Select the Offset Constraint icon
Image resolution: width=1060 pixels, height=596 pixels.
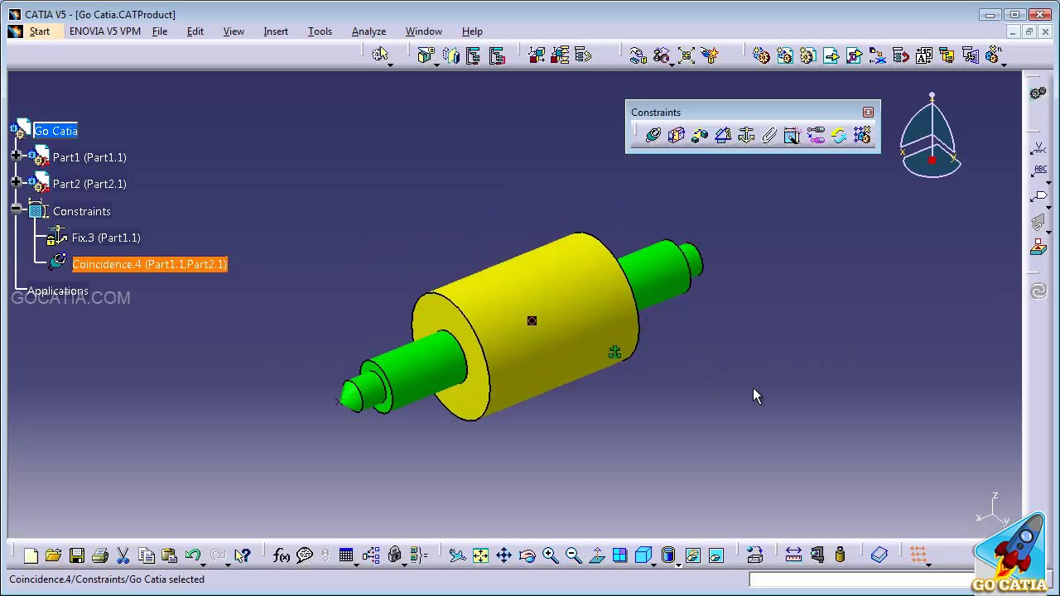coord(700,135)
